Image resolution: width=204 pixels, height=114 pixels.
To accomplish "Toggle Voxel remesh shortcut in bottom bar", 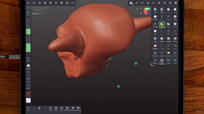I will point(56,109).
